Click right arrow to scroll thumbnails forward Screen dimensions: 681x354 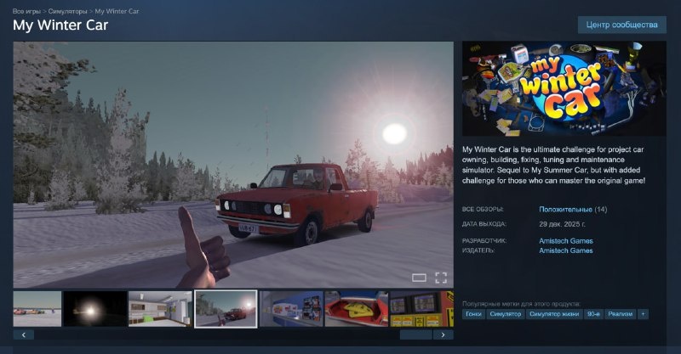443,334
